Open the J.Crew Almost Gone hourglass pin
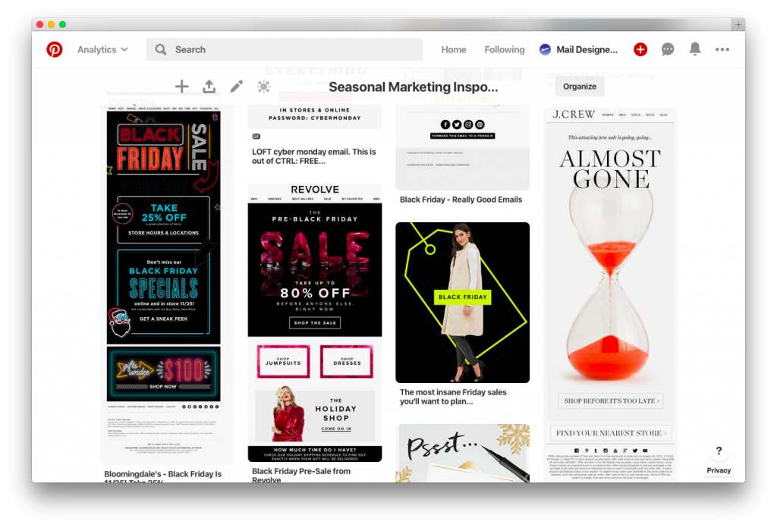The width and height of the screenshot is (777, 528). (611, 294)
